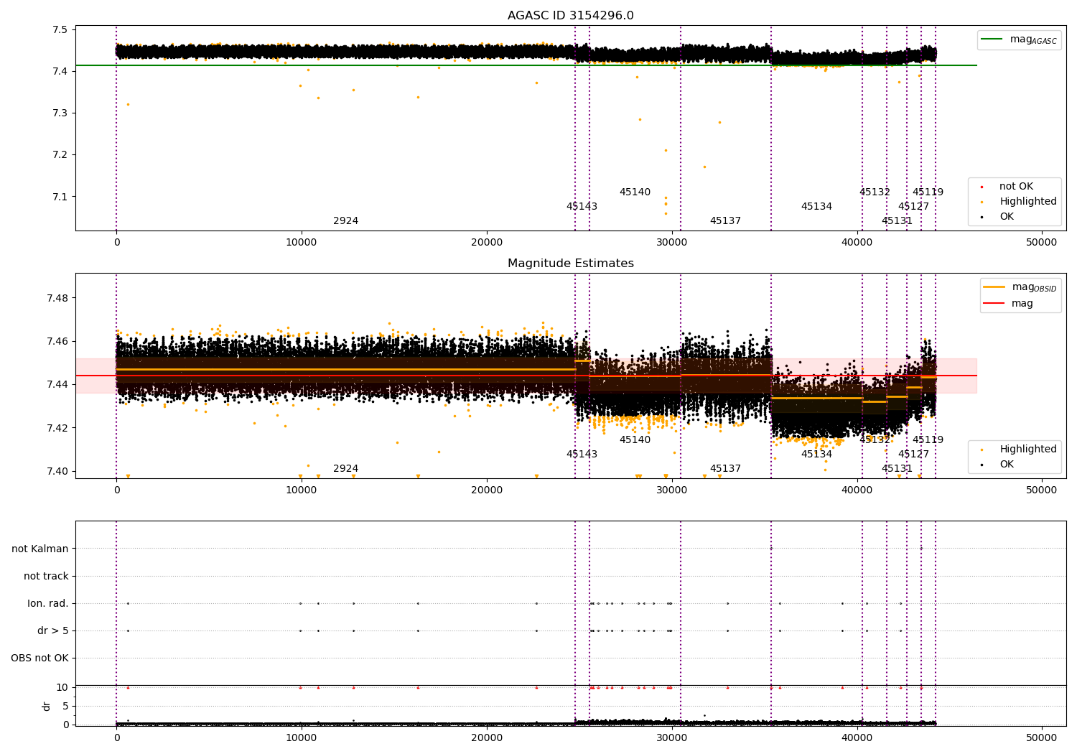Click obsid label 45140 in Magnitude Estimates plot
This screenshot has height=754, width=1077.
point(635,440)
